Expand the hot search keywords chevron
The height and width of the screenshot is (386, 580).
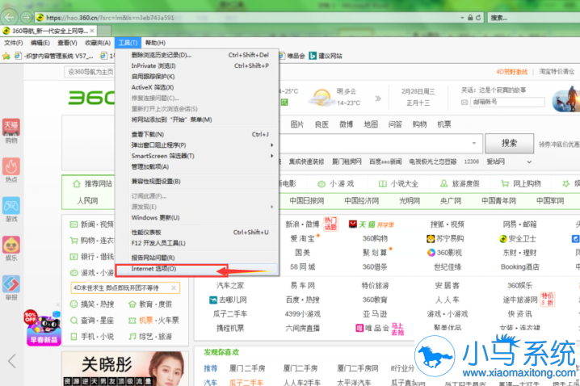pyautogui.click(x=529, y=162)
